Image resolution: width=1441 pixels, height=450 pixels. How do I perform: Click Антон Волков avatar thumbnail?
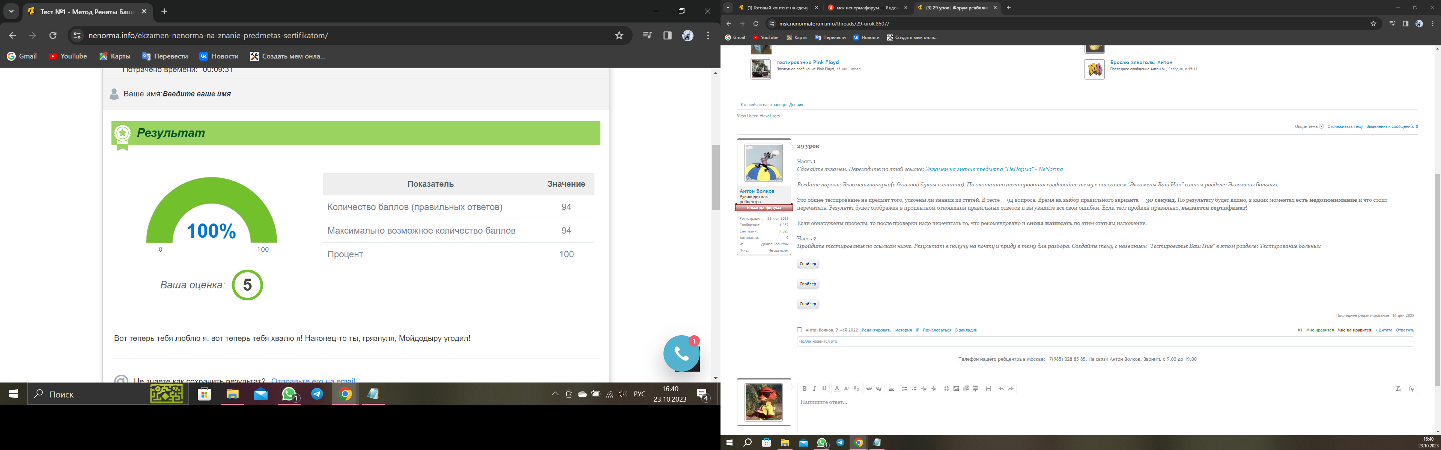point(764,163)
